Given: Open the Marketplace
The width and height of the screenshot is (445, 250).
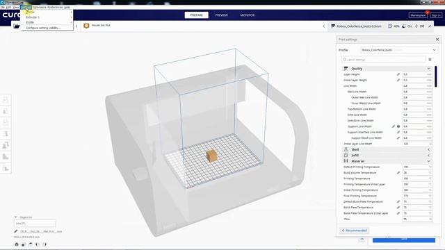Looking at the screenshot, I should click(418, 15).
